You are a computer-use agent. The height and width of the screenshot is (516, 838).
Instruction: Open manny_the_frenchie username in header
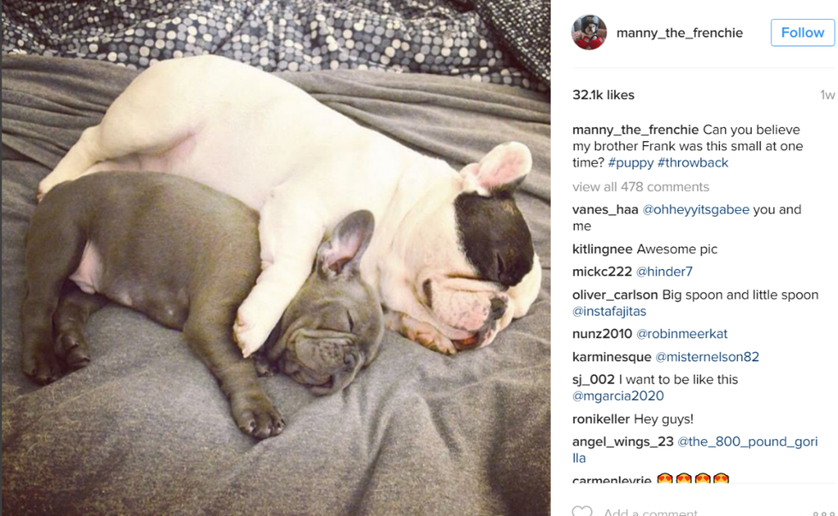(679, 33)
